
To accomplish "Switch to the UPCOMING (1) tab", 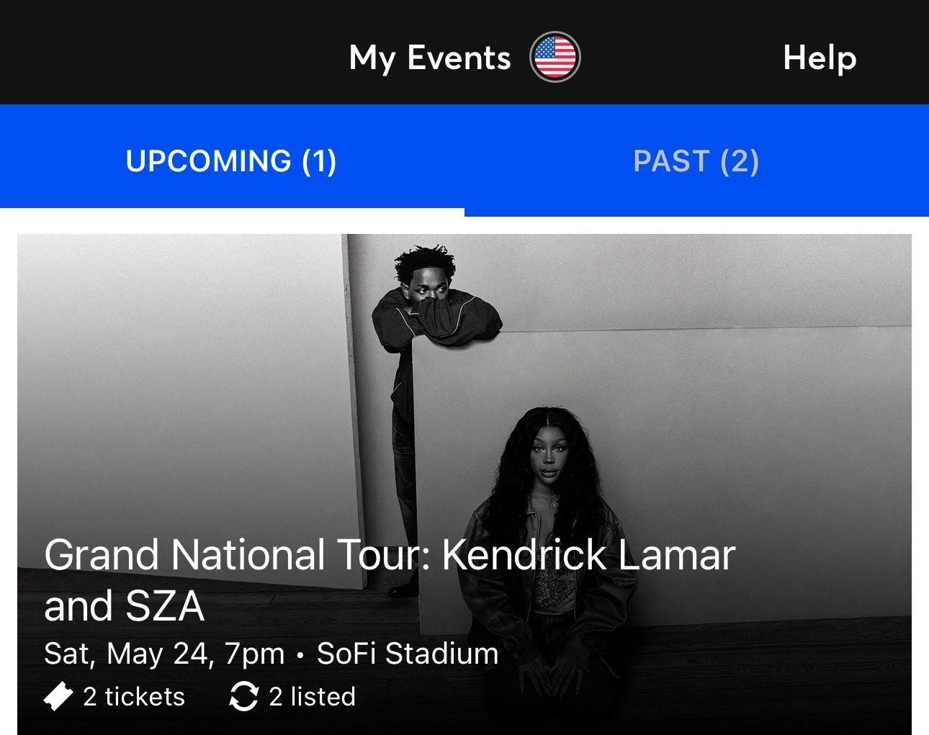I will click(231, 161).
